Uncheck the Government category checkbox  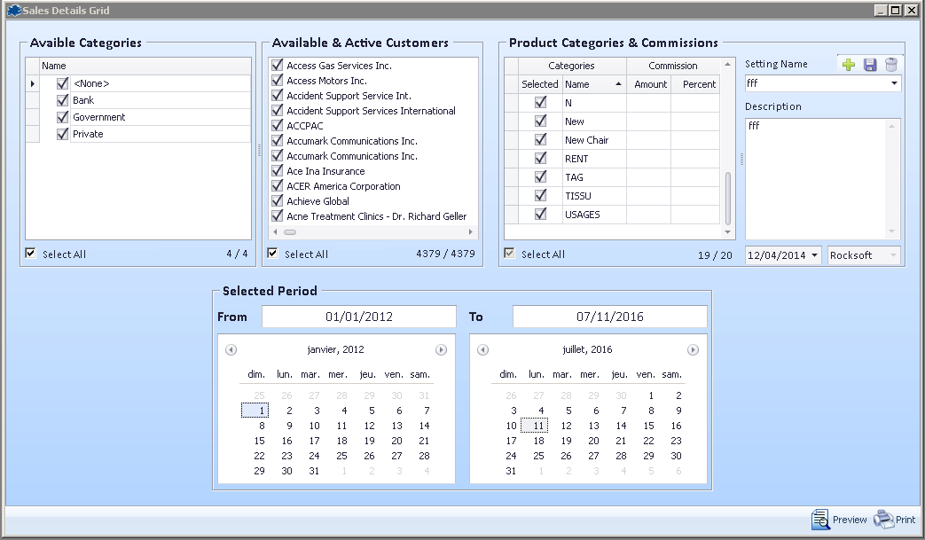coord(63,117)
